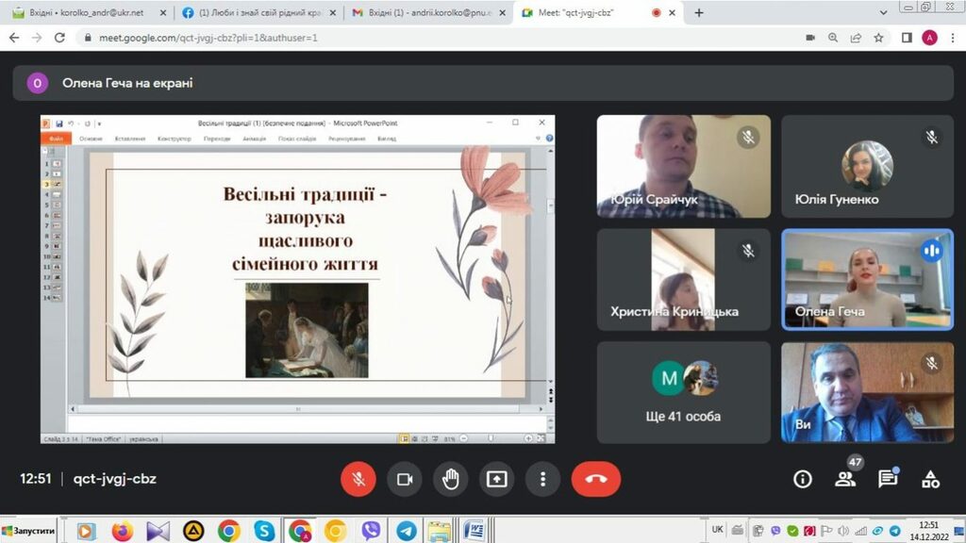Open the meeting details info icon
This screenshot has height=543, width=966.
802,479
